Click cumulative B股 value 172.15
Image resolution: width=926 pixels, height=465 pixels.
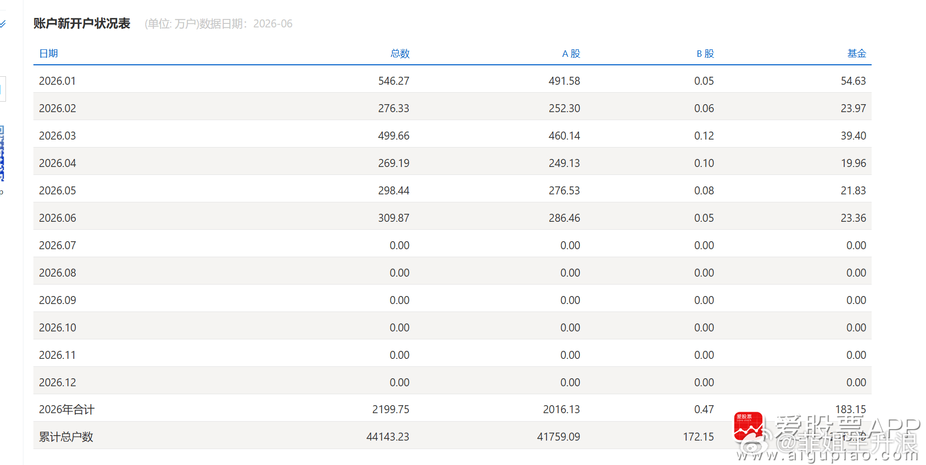[x=698, y=437]
